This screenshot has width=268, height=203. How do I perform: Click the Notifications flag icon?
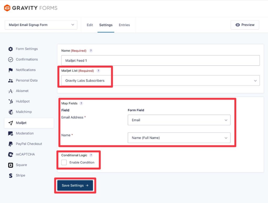(10, 70)
